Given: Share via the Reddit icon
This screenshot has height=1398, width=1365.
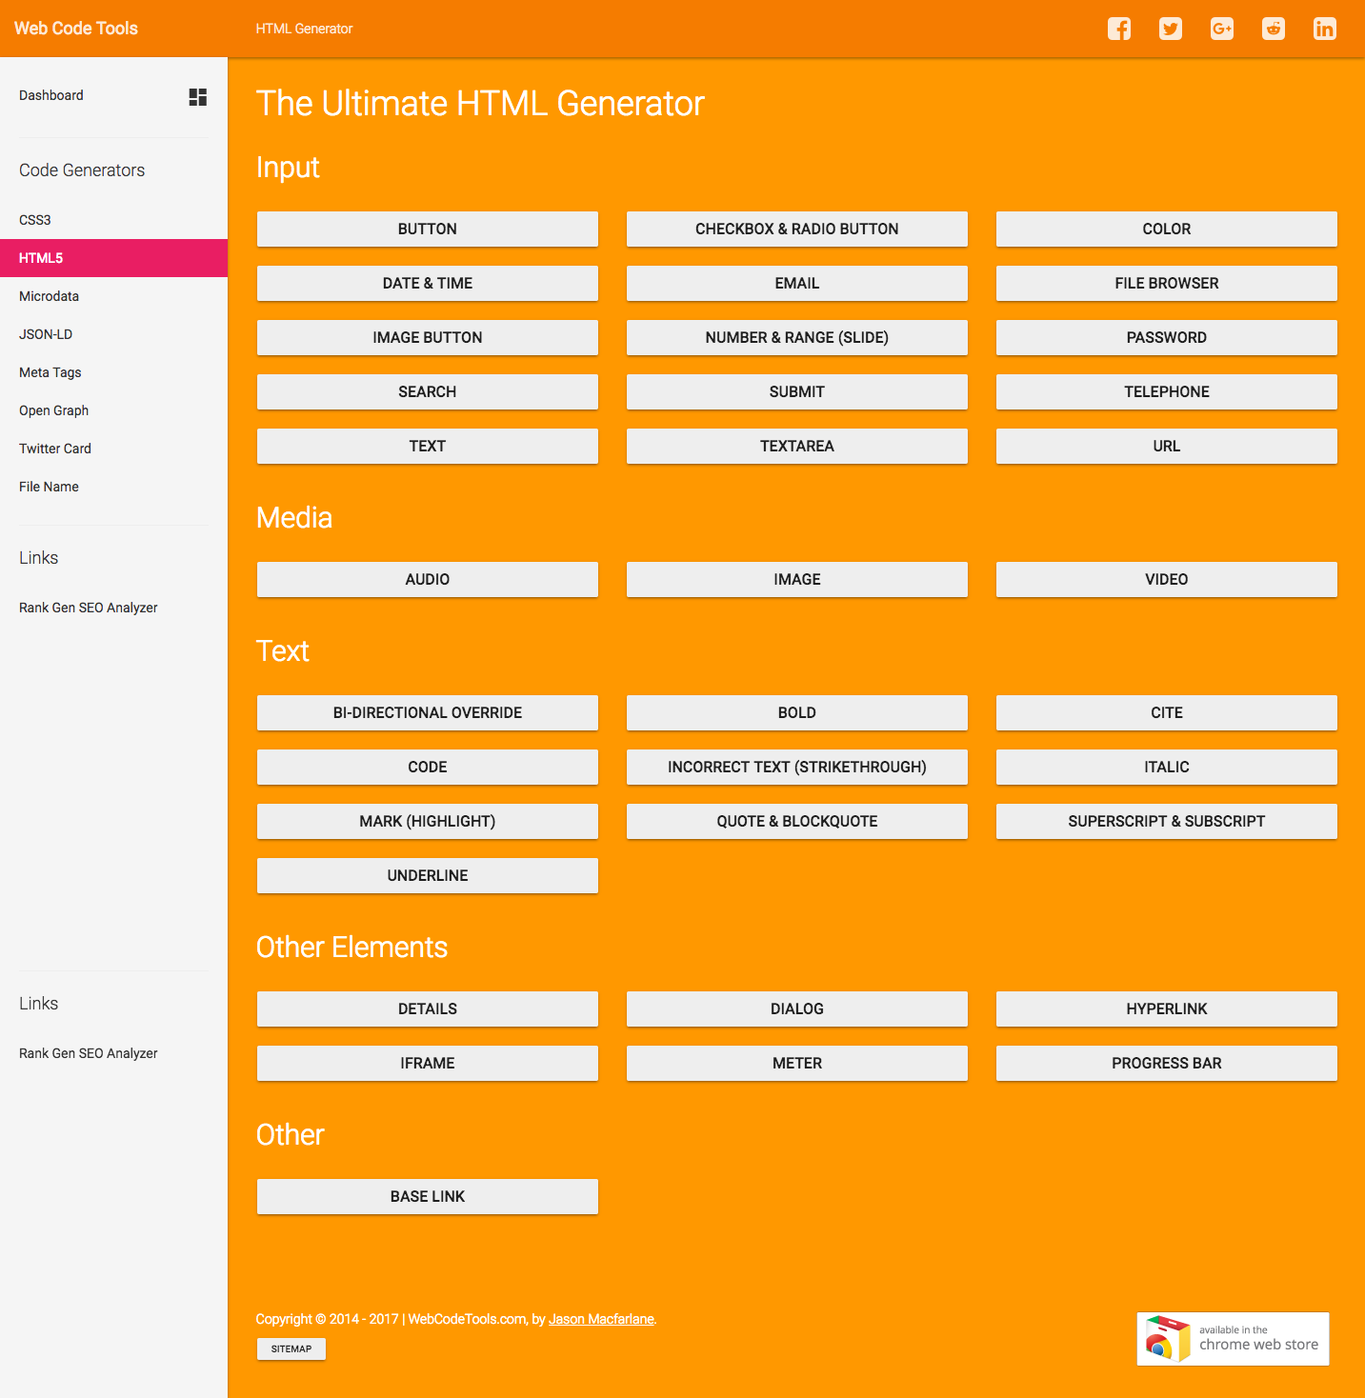Looking at the screenshot, I should [x=1274, y=29].
